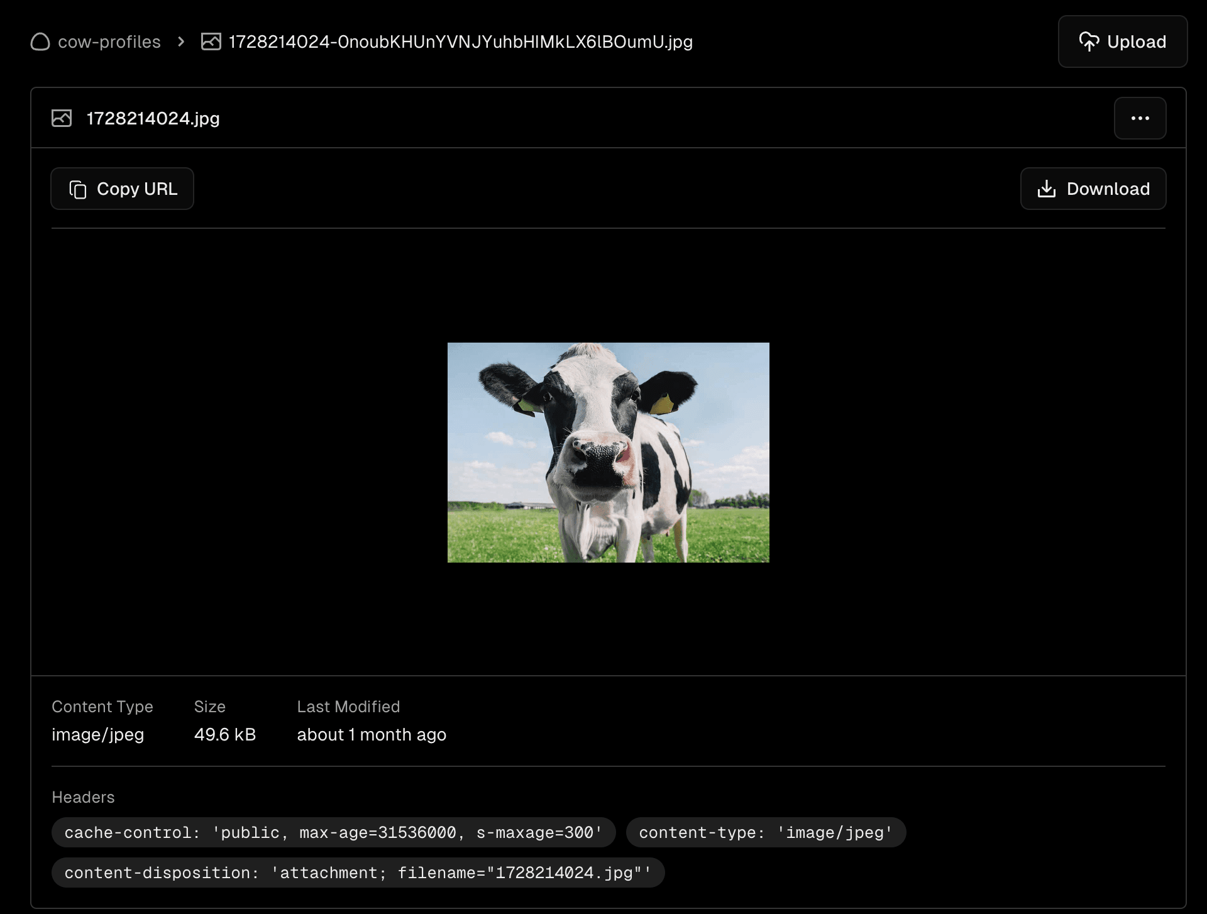Select the 1728214024-0noubKHUnYVNJYuhbHlMkLX6lBOumU.jpg breadcrumb
The height and width of the screenshot is (914, 1207).
pyautogui.click(x=460, y=42)
